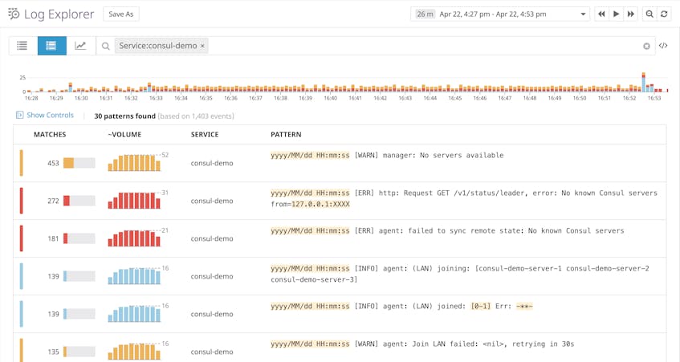Open the 'Join LAN failed' WARN pattern
Viewport: 680px width, 362px height.
click(422, 344)
